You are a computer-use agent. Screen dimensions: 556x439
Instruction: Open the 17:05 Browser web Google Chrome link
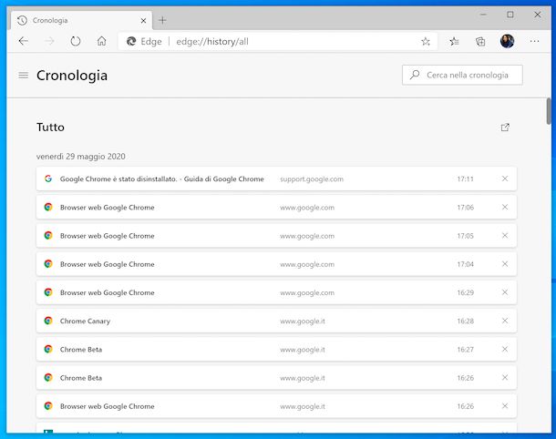pyautogui.click(x=107, y=236)
